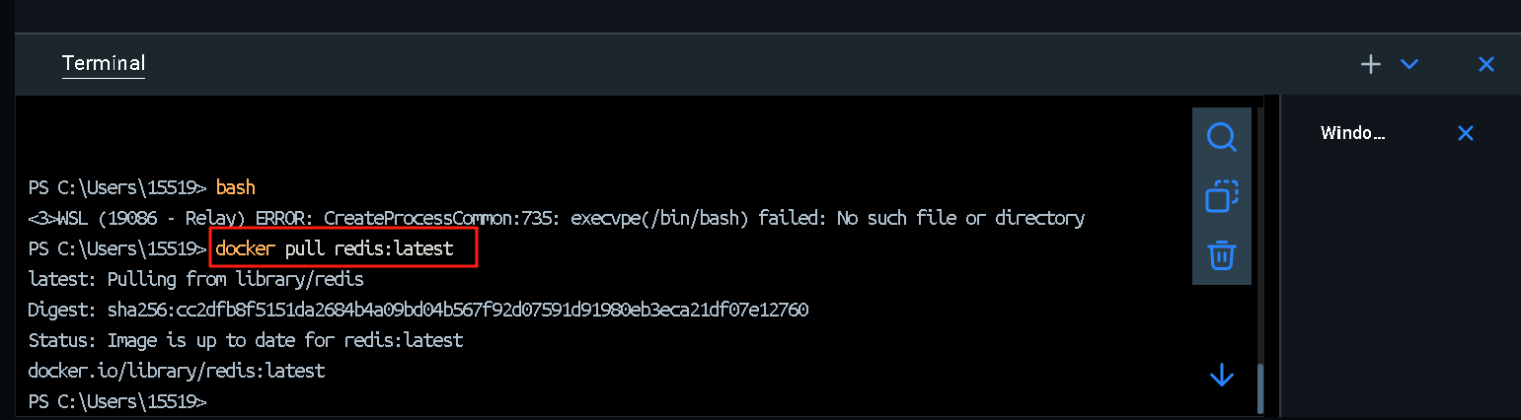Jump to bottom using the down arrow
The width and height of the screenshot is (1521, 420).
click(1222, 376)
